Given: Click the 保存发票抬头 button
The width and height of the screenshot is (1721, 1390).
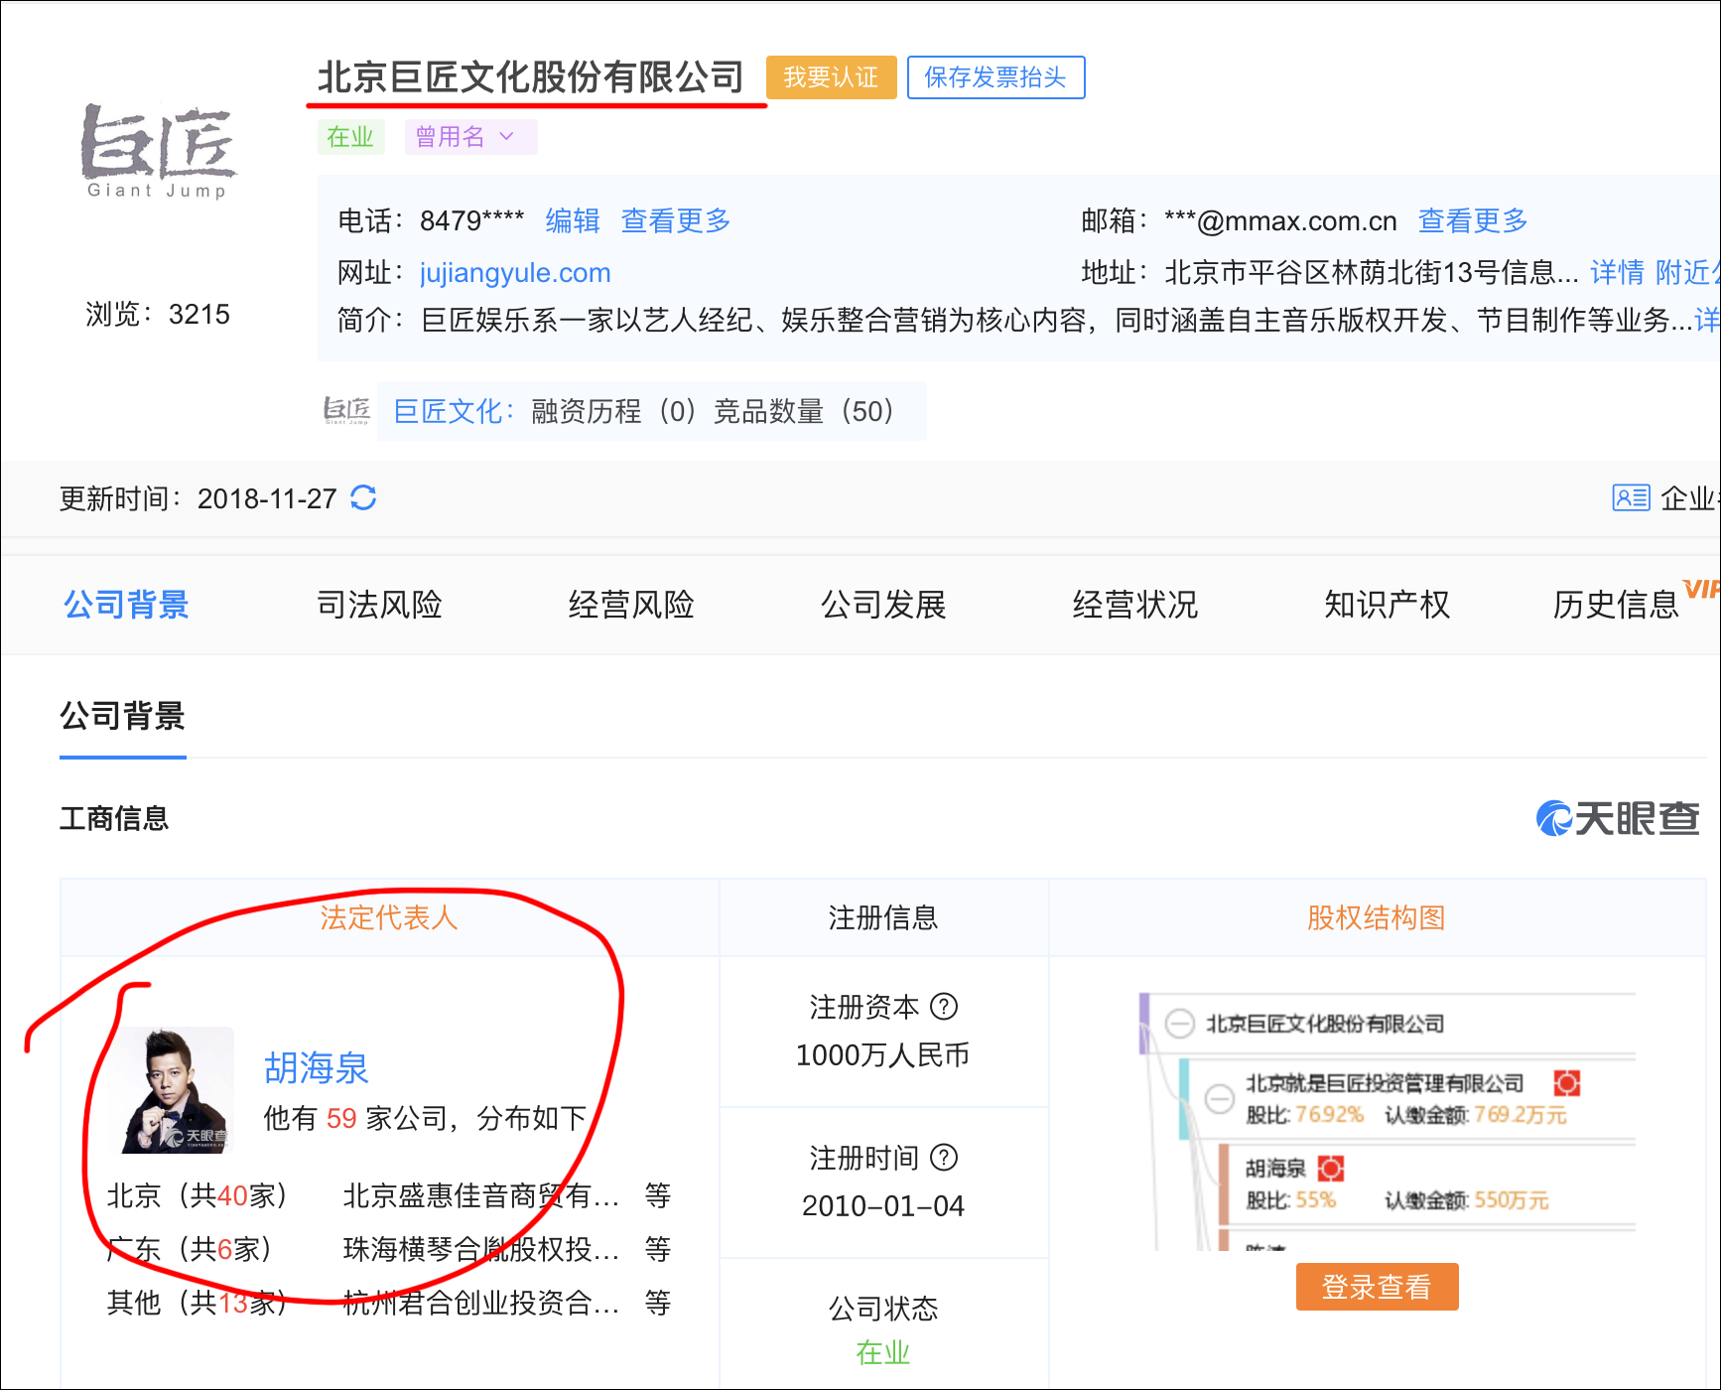Looking at the screenshot, I should [995, 77].
